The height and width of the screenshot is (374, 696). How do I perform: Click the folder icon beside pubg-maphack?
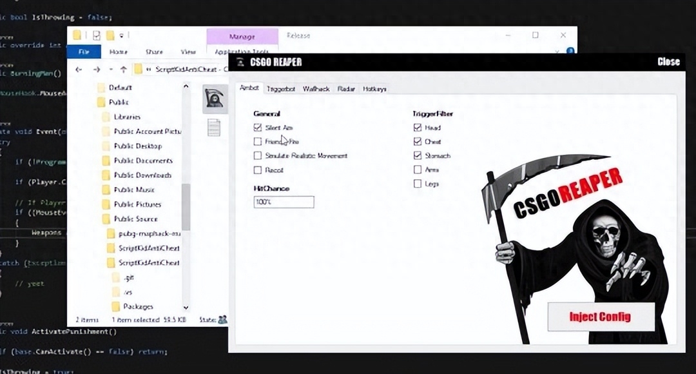(x=111, y=233)
